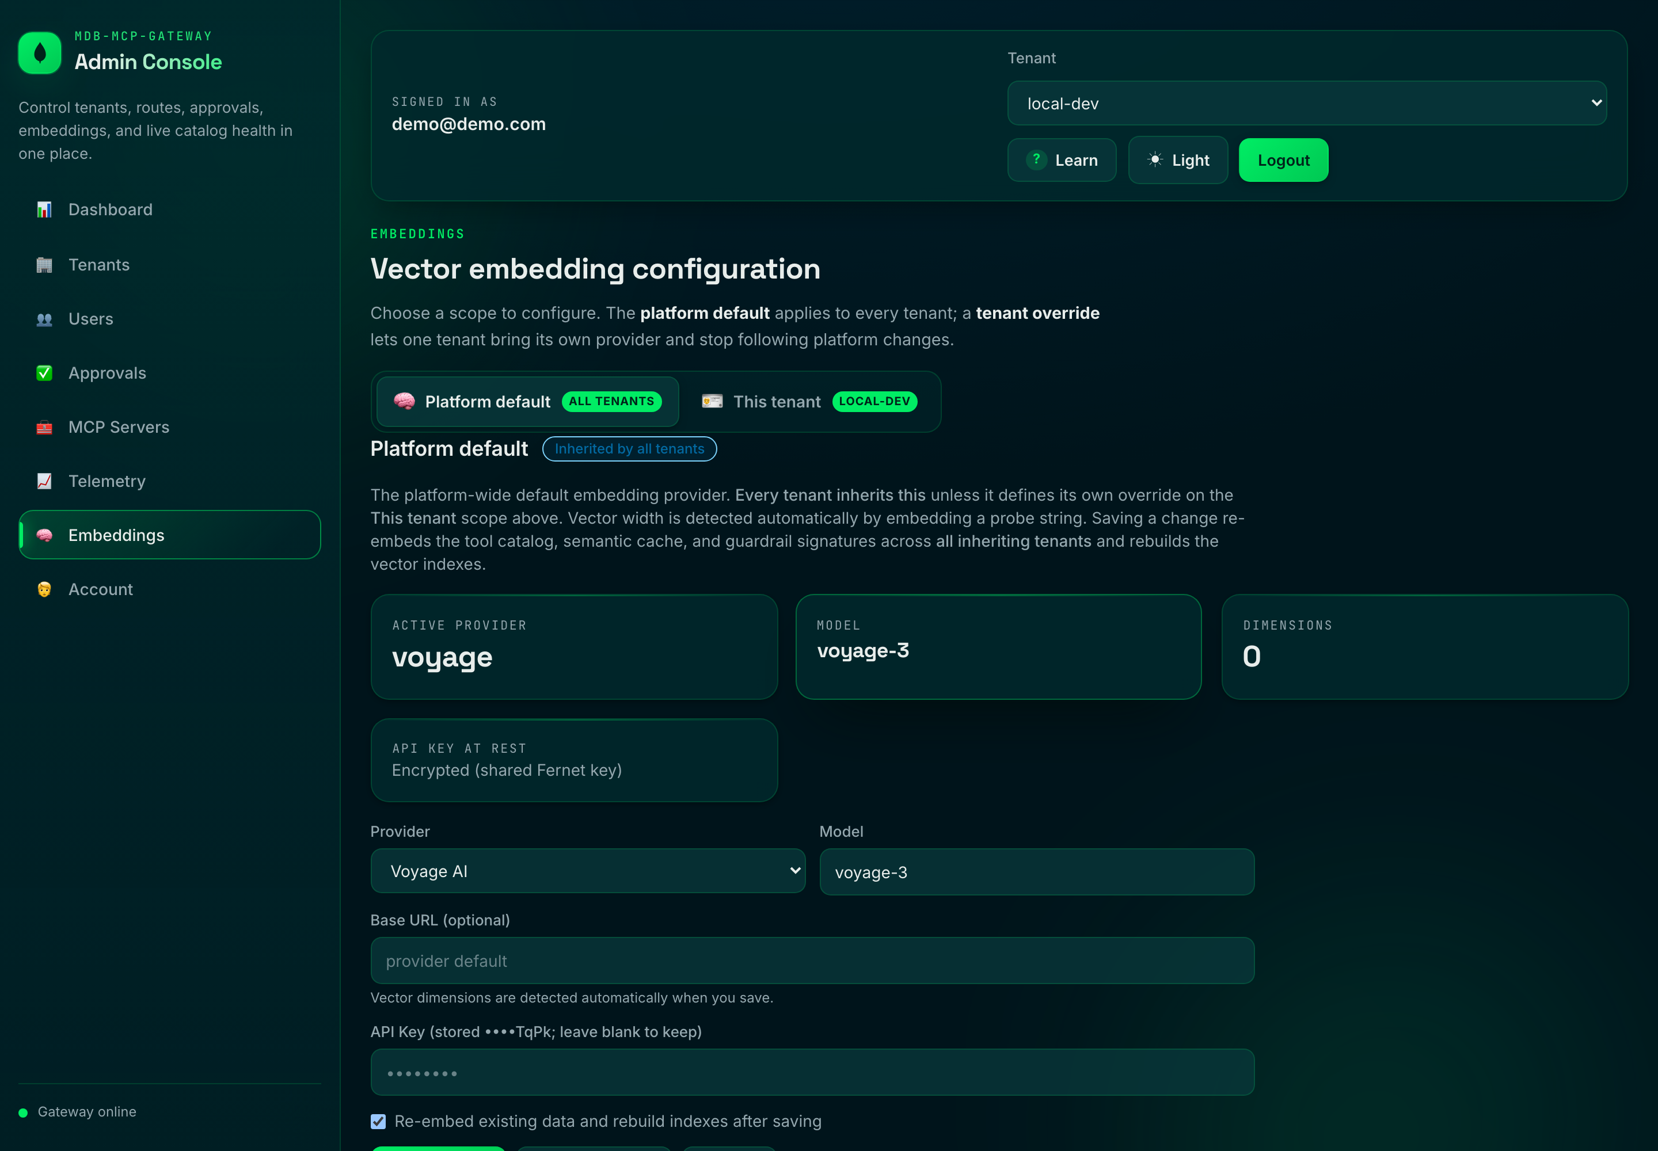
Task: Click the Dashboard bar chart icon
Action: [x=44, y=210]
